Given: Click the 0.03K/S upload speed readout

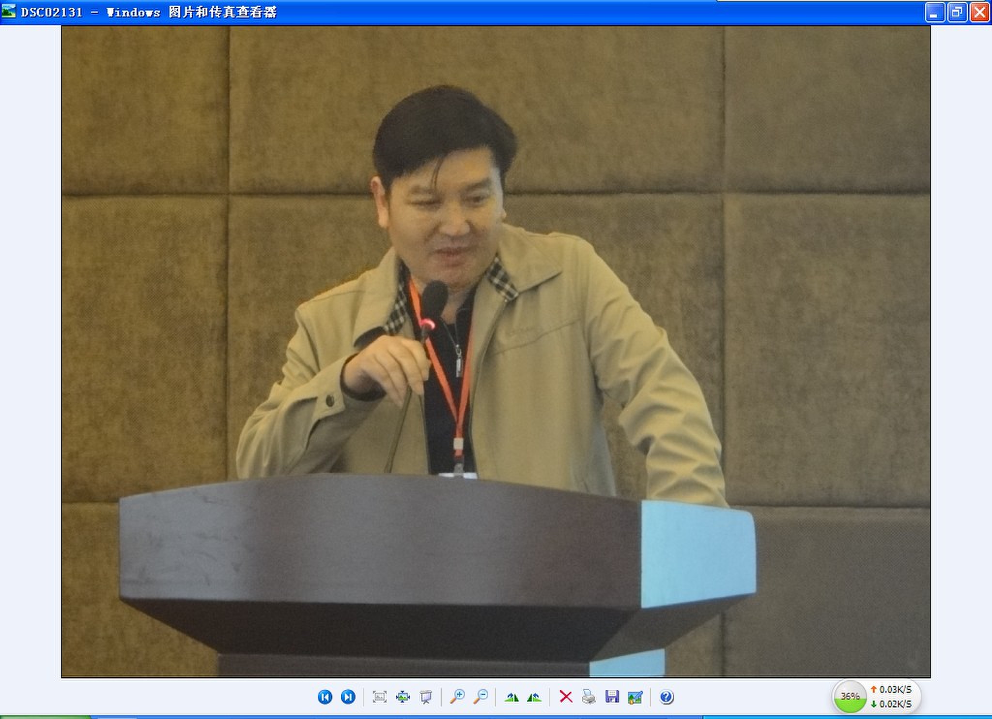Looking at the screenshot, I should [x=891, y=689].
